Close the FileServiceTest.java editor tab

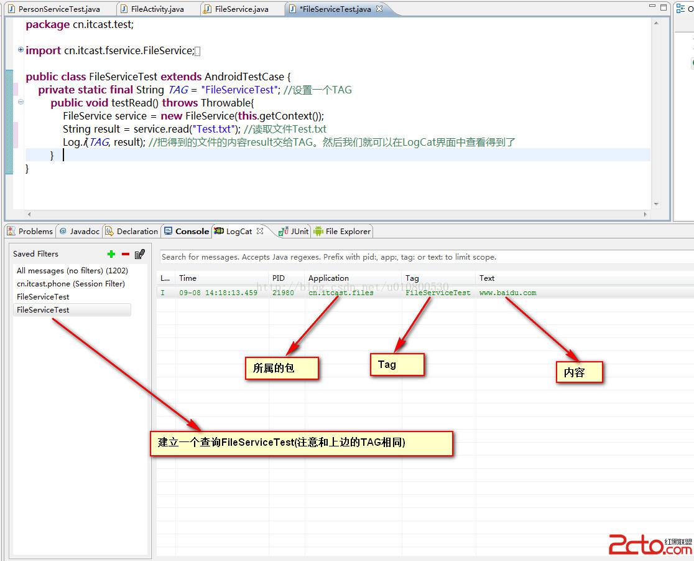380,9
